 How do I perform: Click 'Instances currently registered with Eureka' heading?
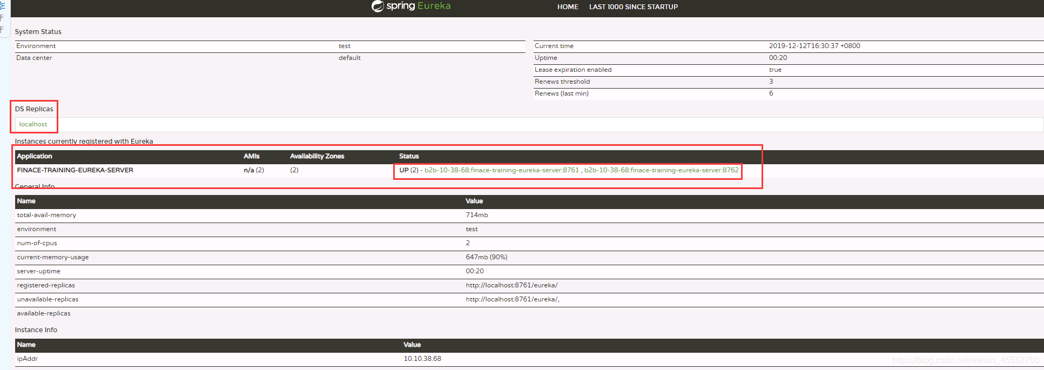pos(84,142)
